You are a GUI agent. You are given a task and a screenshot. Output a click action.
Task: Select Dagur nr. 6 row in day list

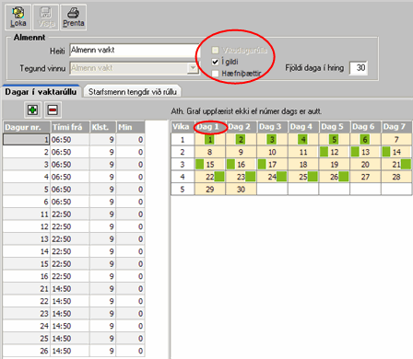coord(74,202)
